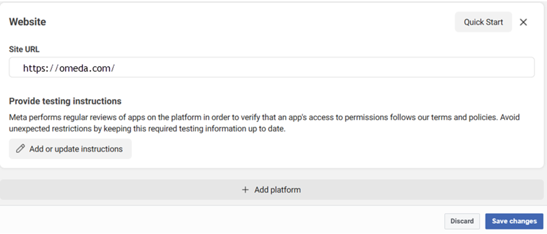Click the plus icon for Add platform
547x234 pixels.
click(245, 190)
